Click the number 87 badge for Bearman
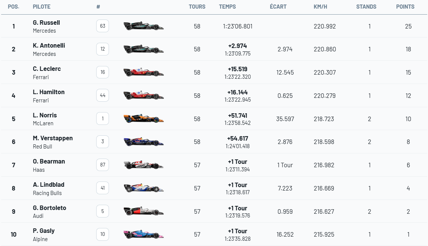The height and width of the screenshot is (246, 428). click(x=103, y=165)
